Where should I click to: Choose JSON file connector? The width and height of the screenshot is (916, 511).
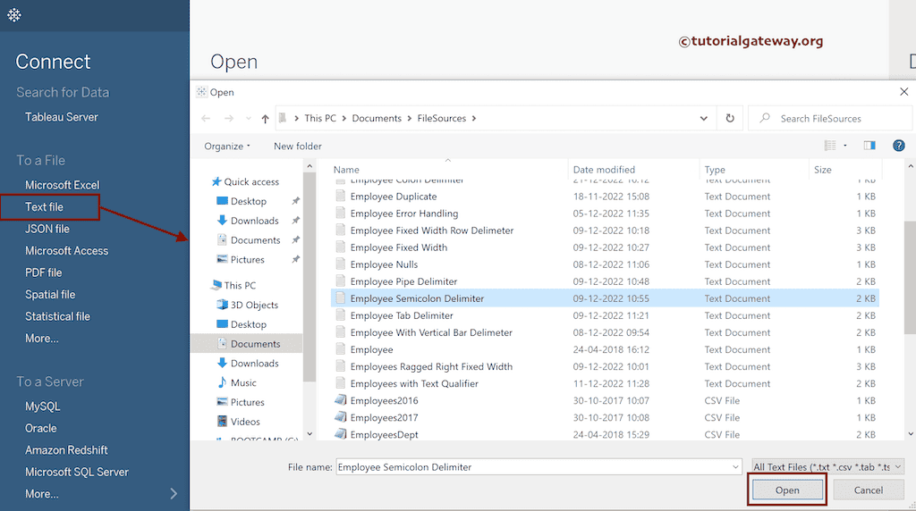(47, 229)
